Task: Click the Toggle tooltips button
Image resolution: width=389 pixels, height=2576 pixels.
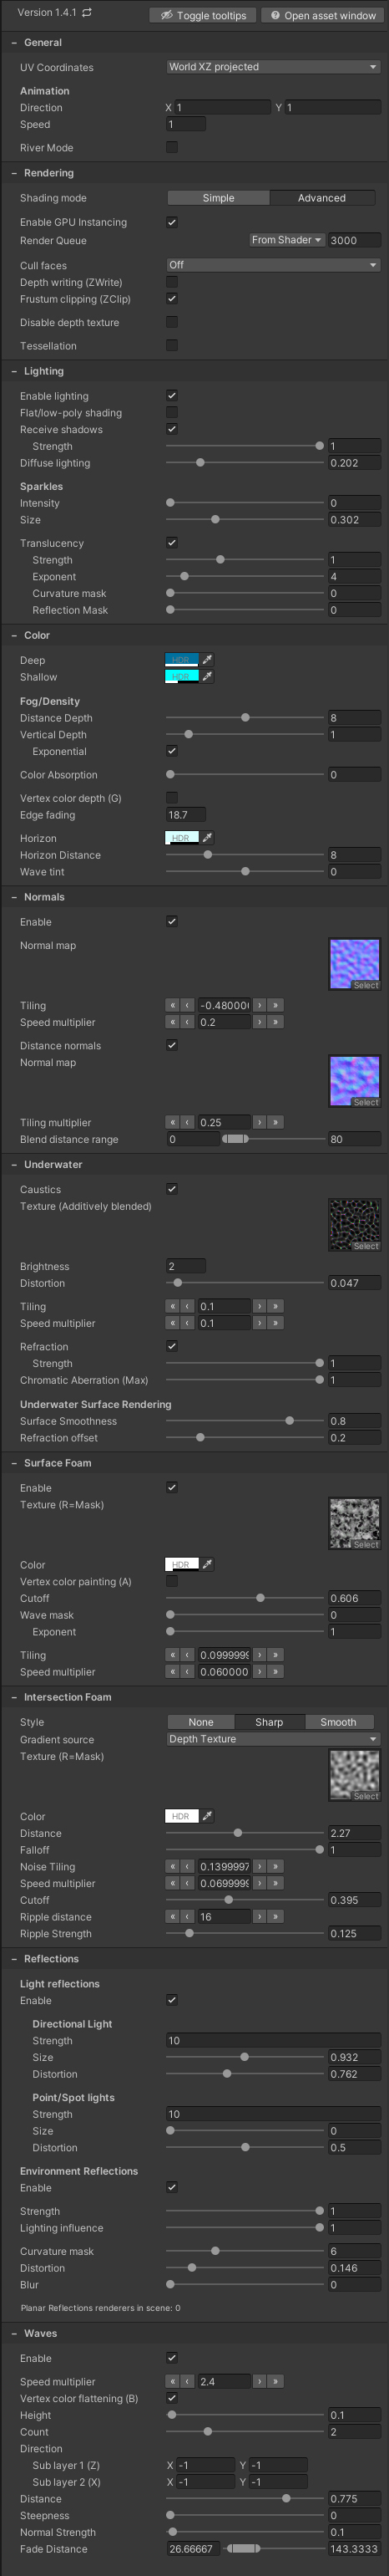Action: [204, 15]
